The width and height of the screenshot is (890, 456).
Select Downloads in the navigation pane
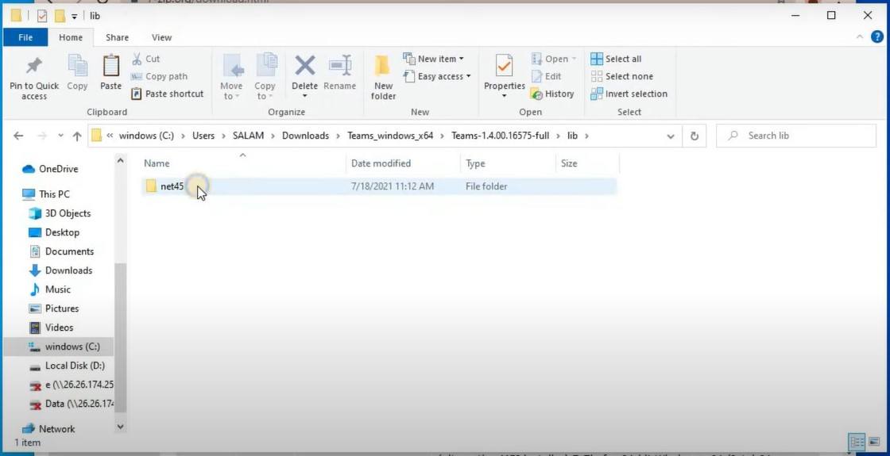(68, 270)
